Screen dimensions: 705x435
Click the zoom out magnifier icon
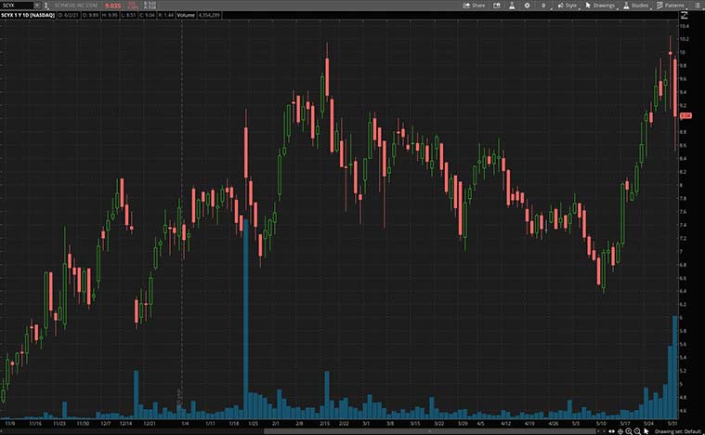click(637, 431)
